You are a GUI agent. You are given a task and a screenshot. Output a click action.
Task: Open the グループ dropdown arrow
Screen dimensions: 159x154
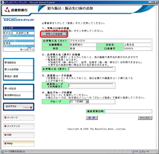pos(87,101)
